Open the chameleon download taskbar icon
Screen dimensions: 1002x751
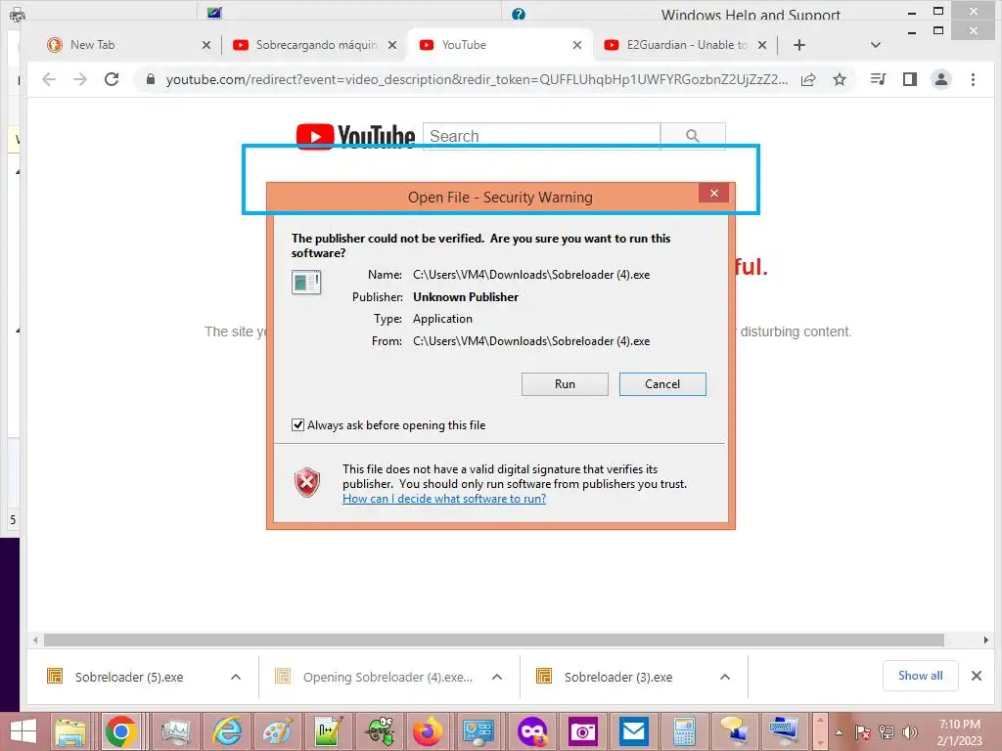(x=380, y=731)
